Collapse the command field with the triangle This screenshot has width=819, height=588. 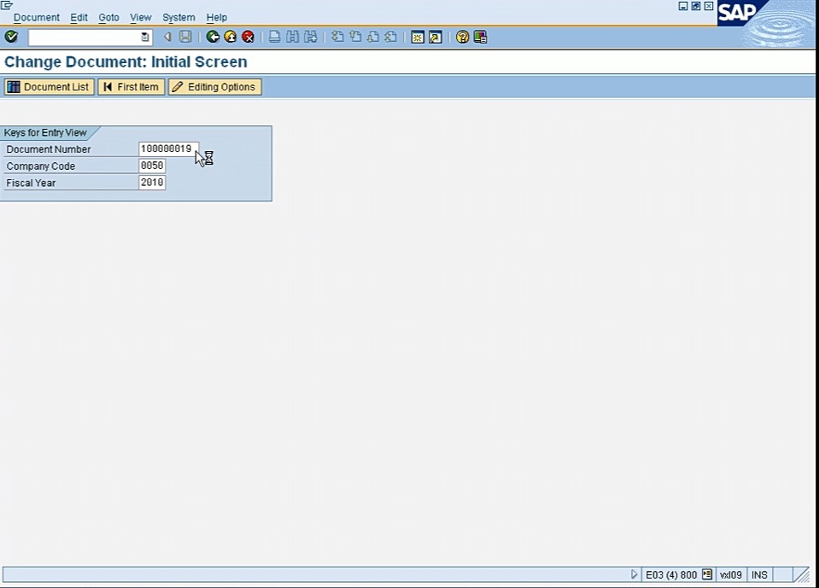point(167,37)
